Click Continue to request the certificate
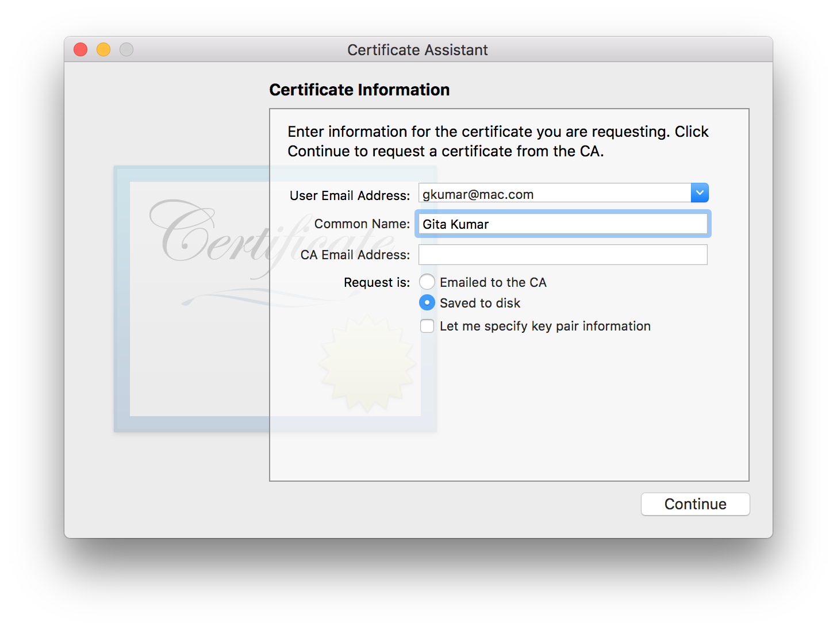Viewport: 837px width, 630px height. [x=695, y=504]
